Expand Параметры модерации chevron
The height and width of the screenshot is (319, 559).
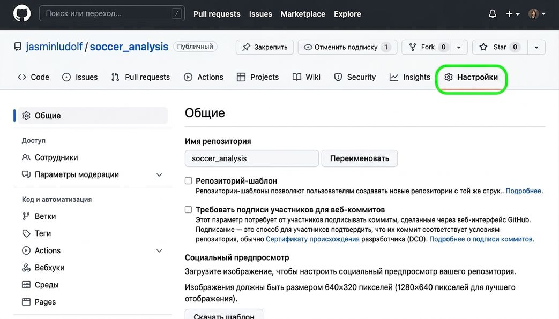click(x=159, y=175)
